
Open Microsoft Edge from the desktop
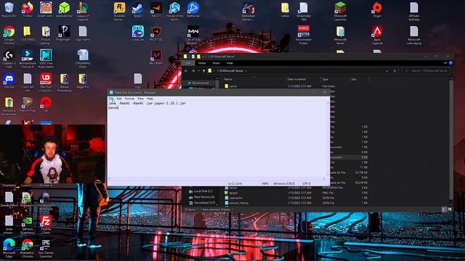pyautogui.click(x=9, y=248)
